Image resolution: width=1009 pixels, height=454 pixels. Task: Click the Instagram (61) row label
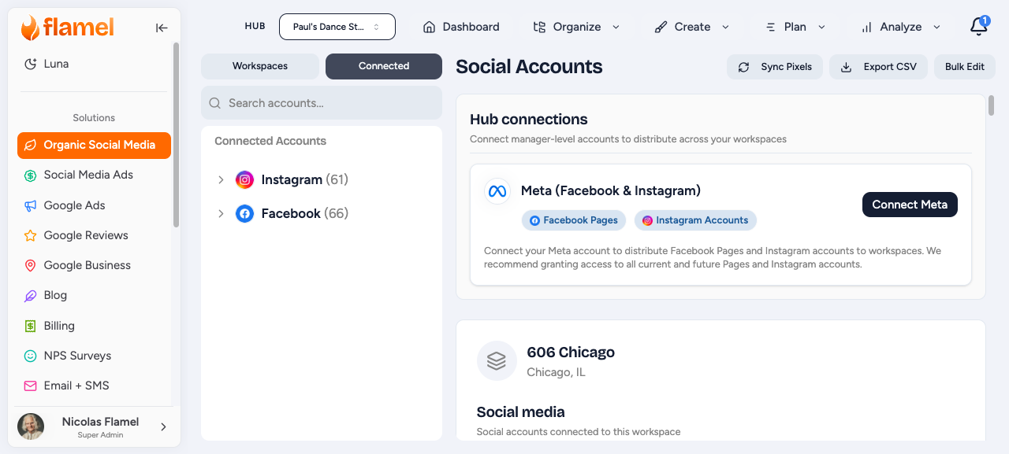pyautogui.click(x=305, y=179)
